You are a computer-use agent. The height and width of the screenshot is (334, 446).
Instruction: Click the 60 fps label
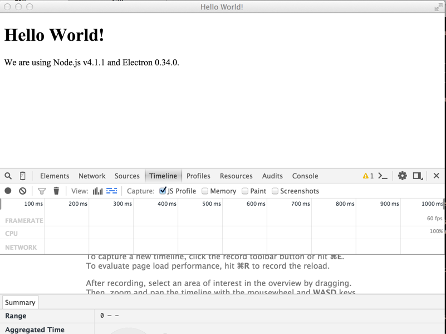(435, 219)
